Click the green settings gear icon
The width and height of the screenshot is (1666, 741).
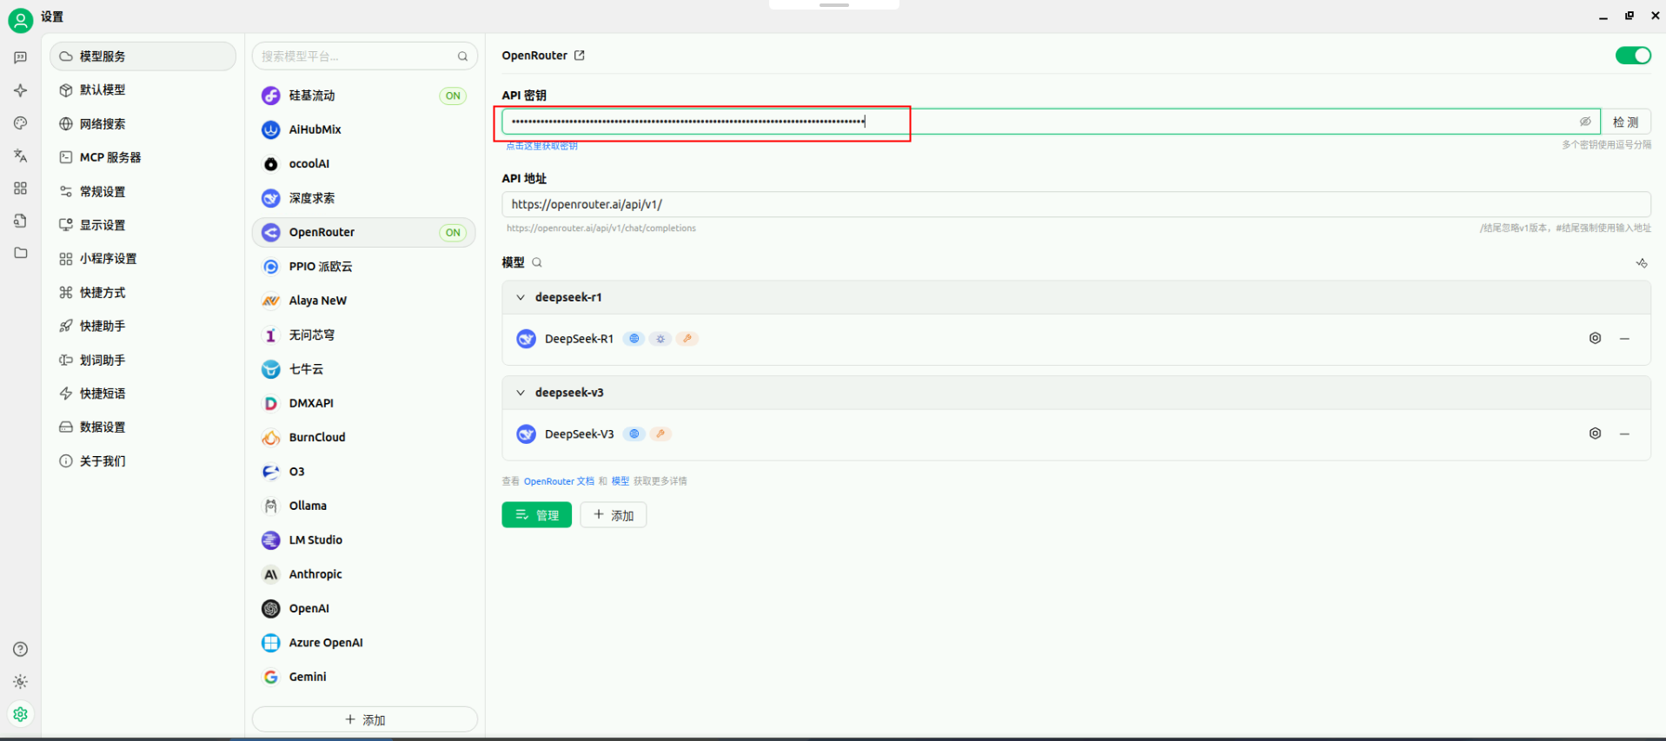[21, 714]
